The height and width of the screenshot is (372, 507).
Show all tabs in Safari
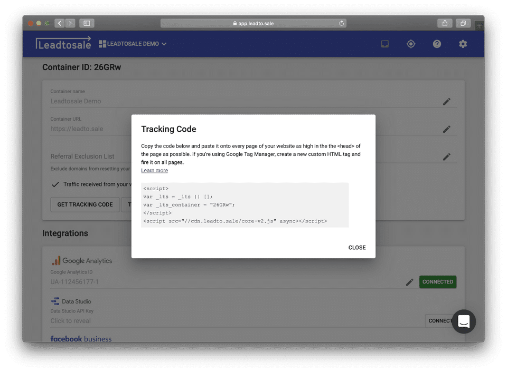pyautogui.click(x=463, y=23)
